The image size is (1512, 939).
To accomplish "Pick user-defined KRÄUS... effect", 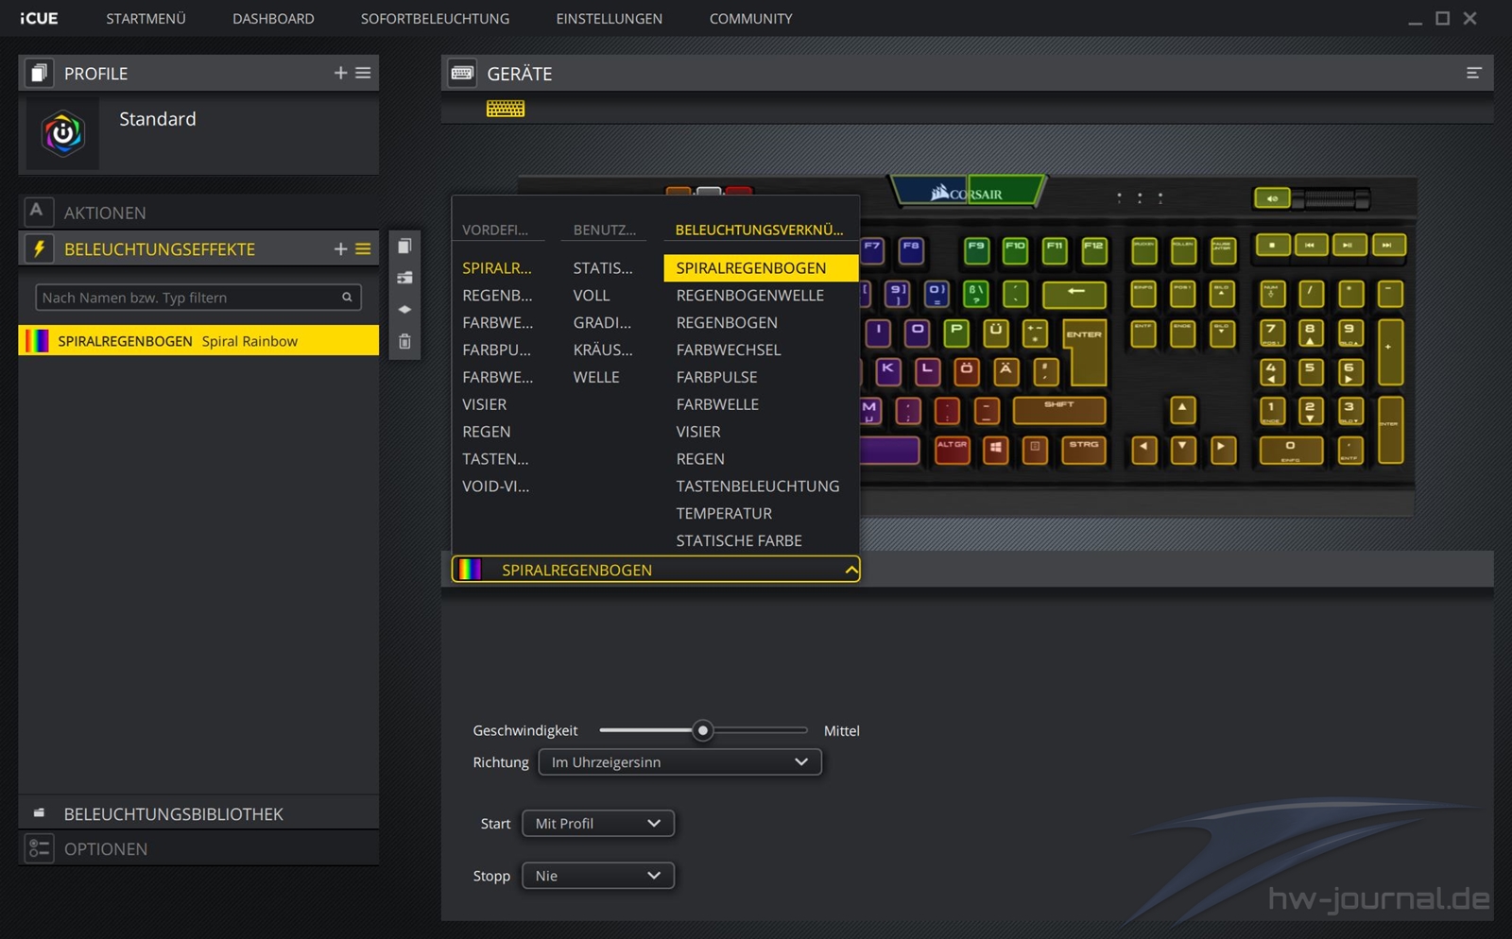I will click(x=603, y=350).
